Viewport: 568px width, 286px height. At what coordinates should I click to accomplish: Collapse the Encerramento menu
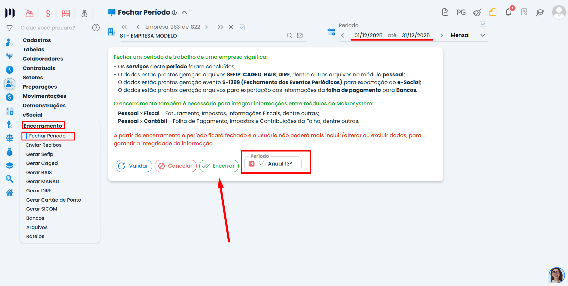pos(43,126)
